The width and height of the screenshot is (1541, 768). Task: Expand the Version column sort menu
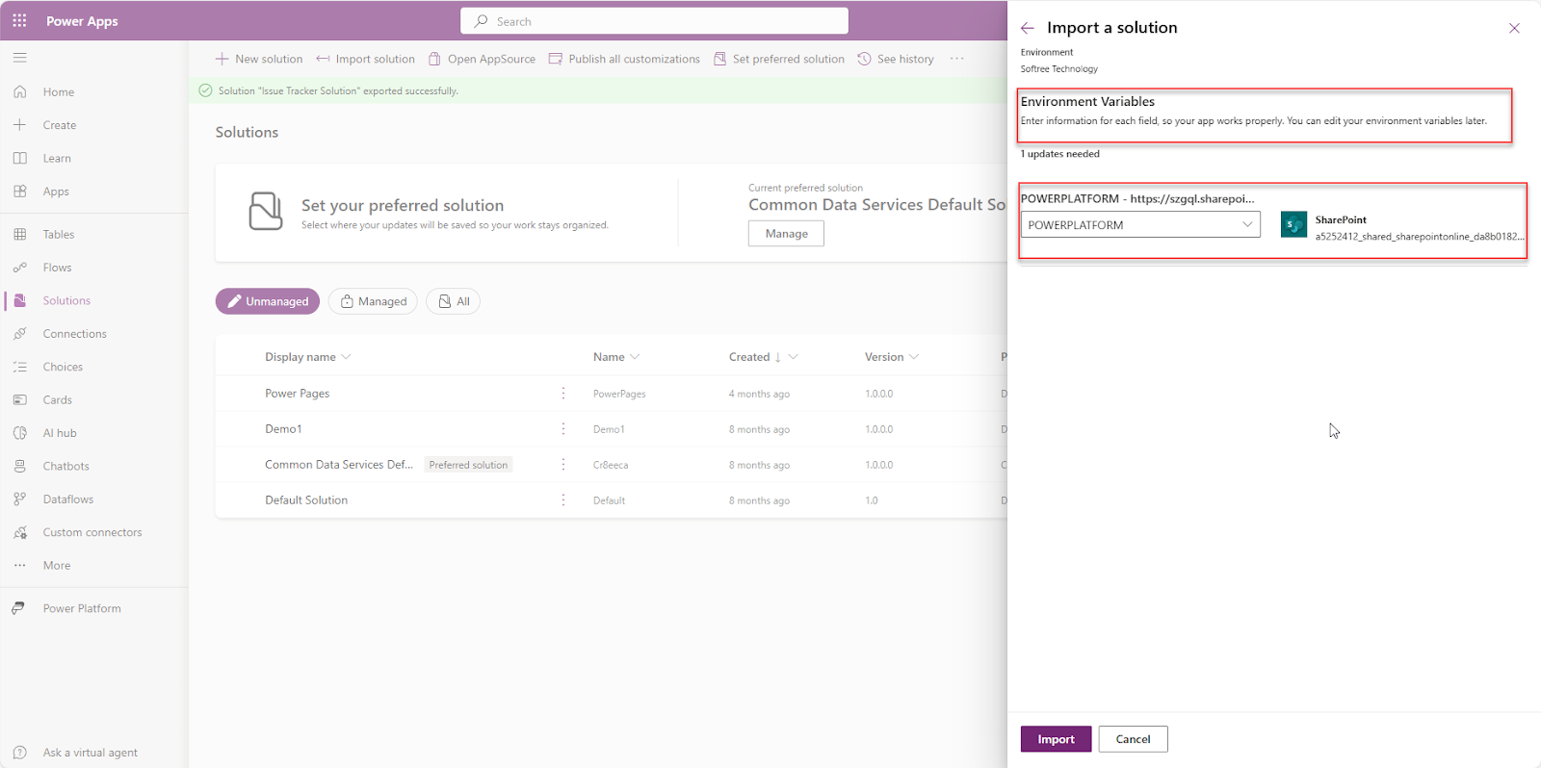[914, 357]
